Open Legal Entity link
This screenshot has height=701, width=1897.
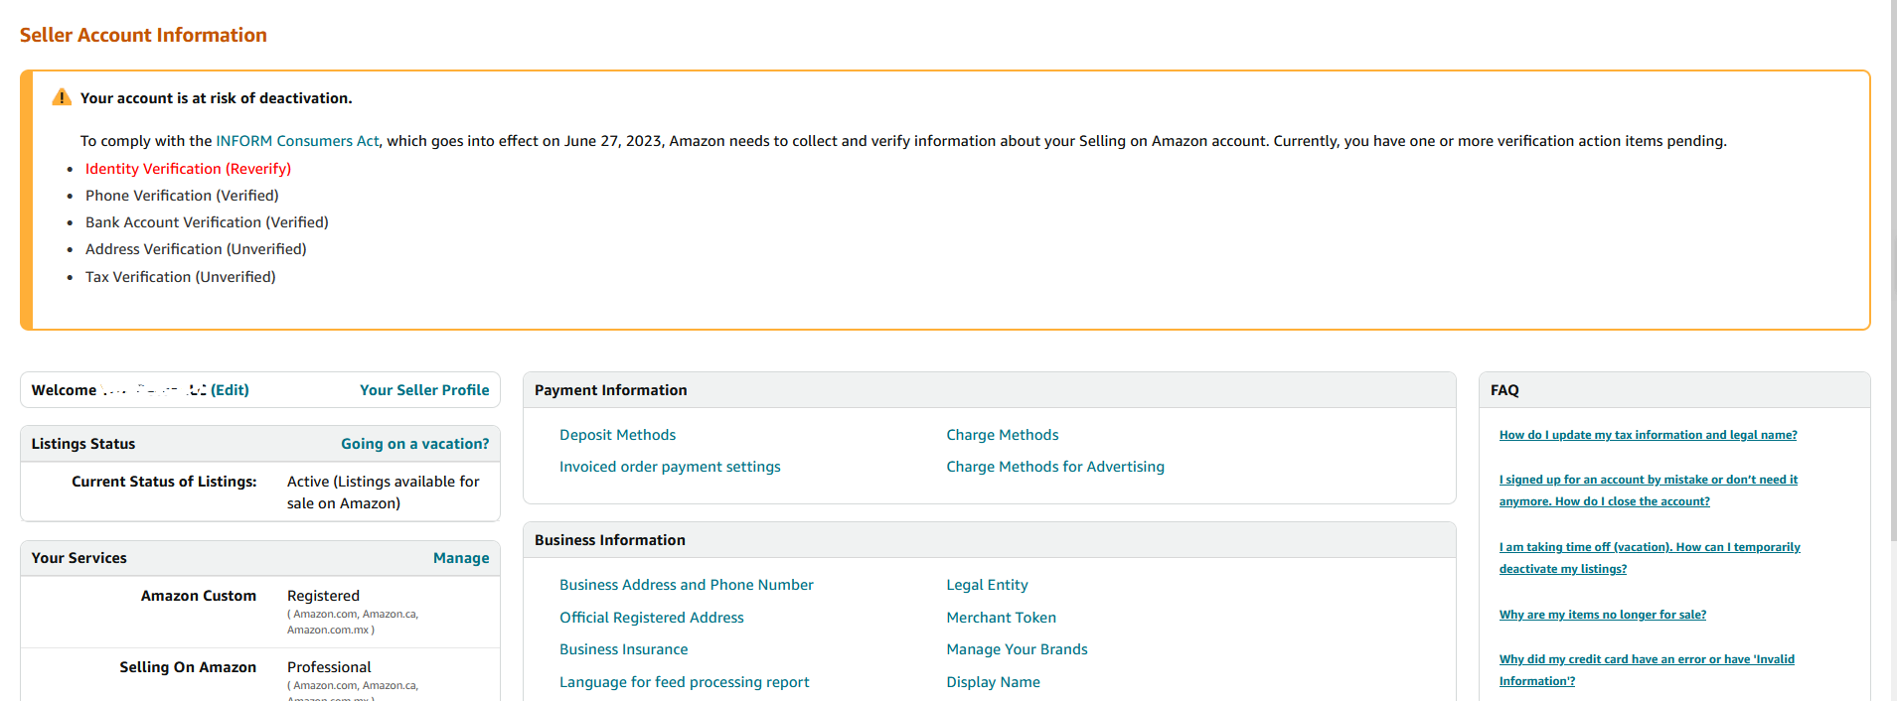point(987,585)
